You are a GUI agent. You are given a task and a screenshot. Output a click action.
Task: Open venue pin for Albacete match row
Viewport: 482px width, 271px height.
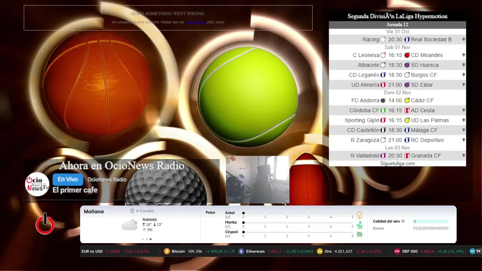click(464, 65)
